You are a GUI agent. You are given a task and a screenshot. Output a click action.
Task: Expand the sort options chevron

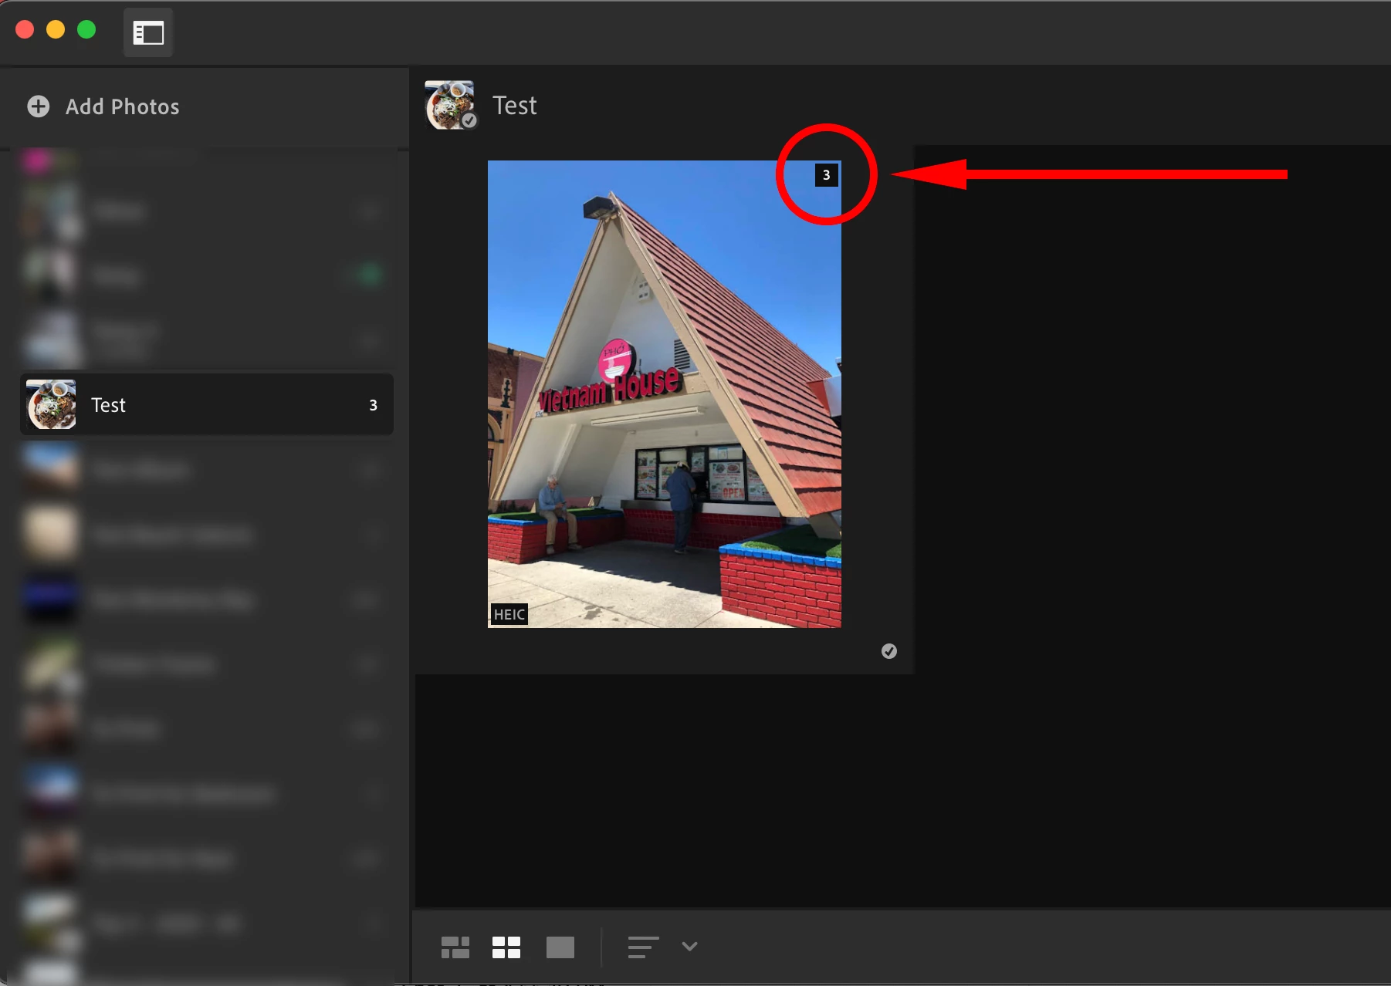pos(690,946)
